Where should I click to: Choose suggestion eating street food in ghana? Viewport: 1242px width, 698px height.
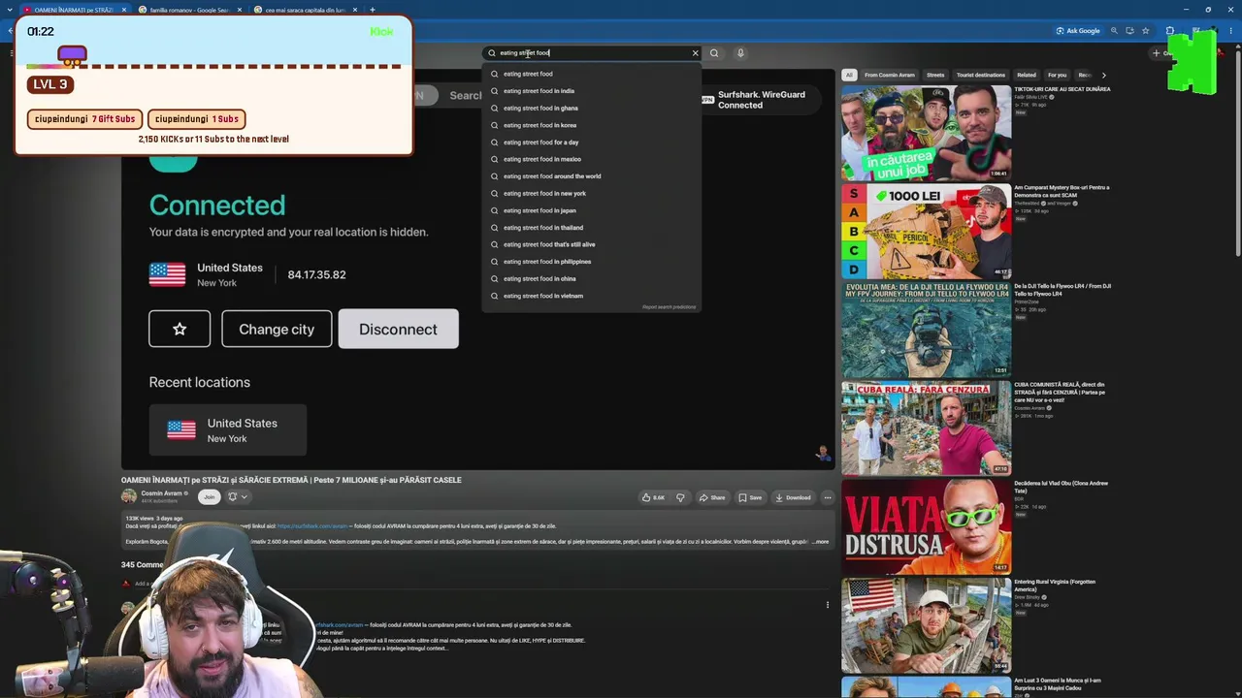(591, 109)
